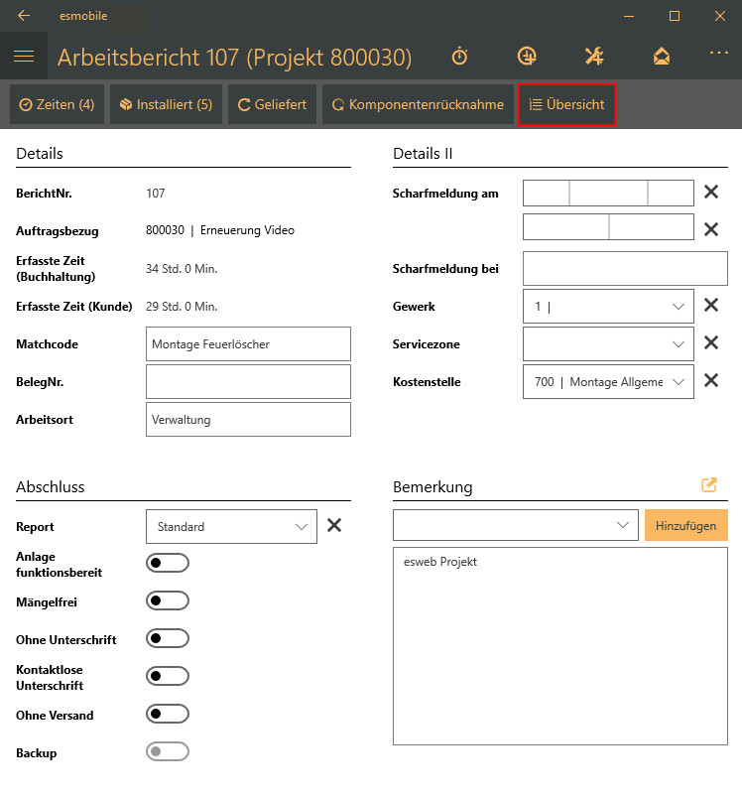742x798 pixels.
Task: Enable the Mängelfrei switch
Action: click(x=167, y=601)
